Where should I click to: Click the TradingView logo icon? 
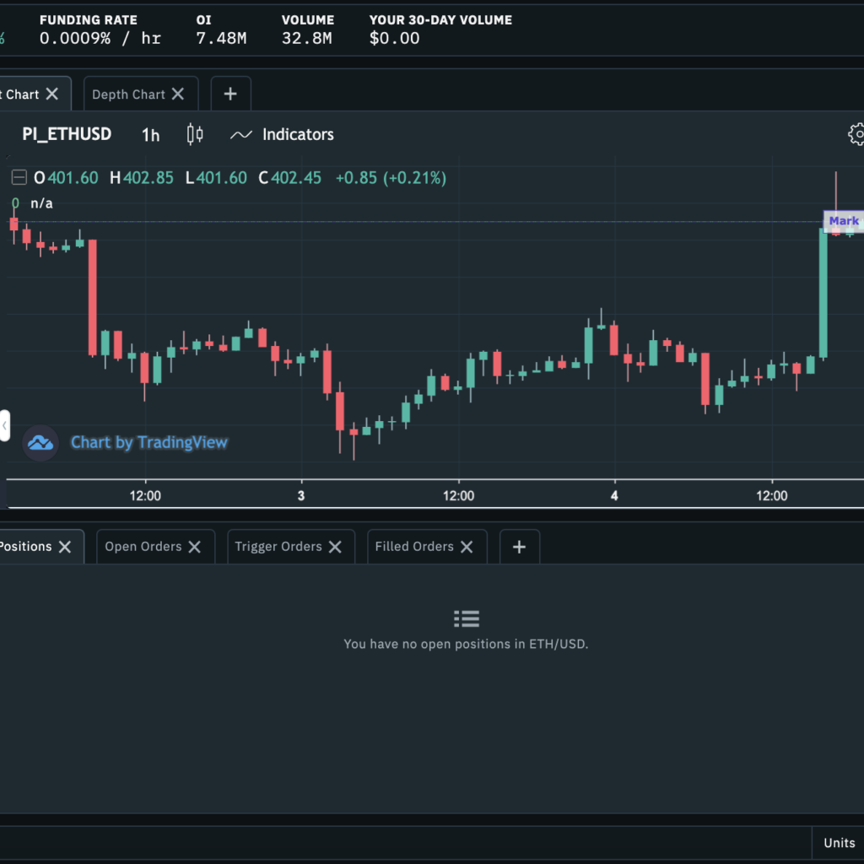pyautogui.click(x=39, y=442)
